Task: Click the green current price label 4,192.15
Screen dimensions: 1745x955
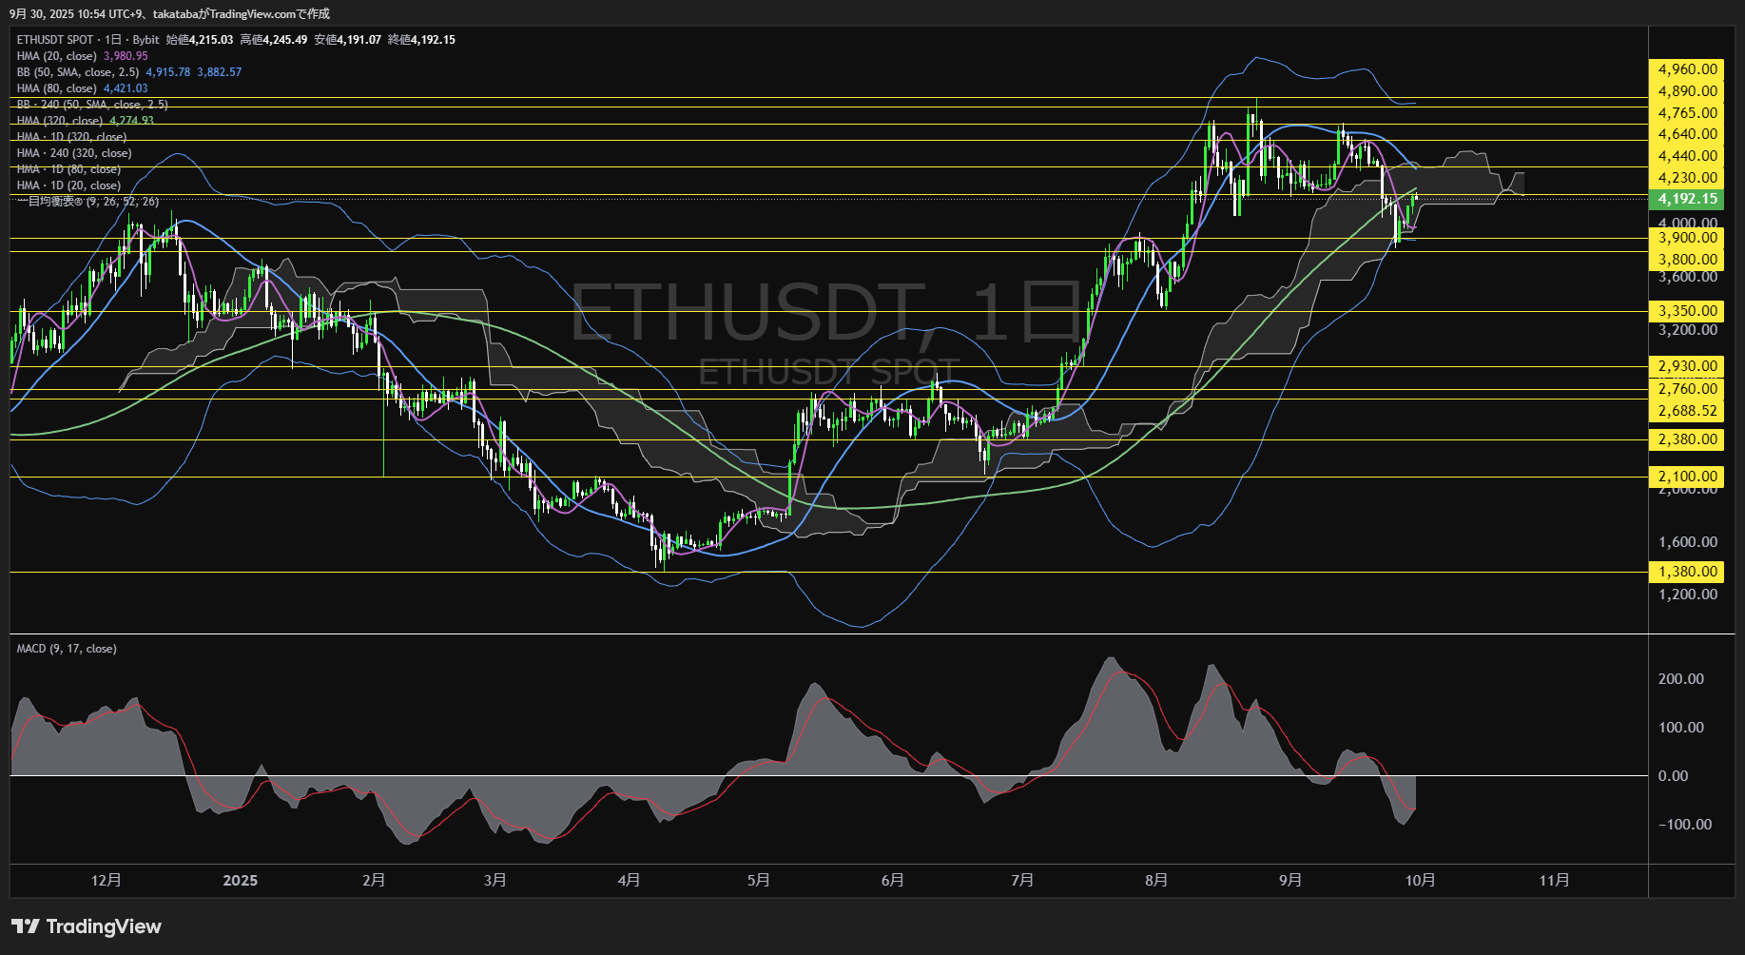Action: tap(1687, 199)
